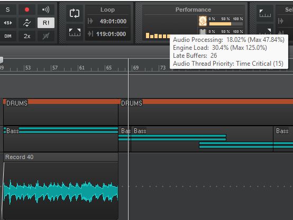Toggle the automation playback arrows icon
The width and height of the screenshot is (293, 220).
point(27,23)
